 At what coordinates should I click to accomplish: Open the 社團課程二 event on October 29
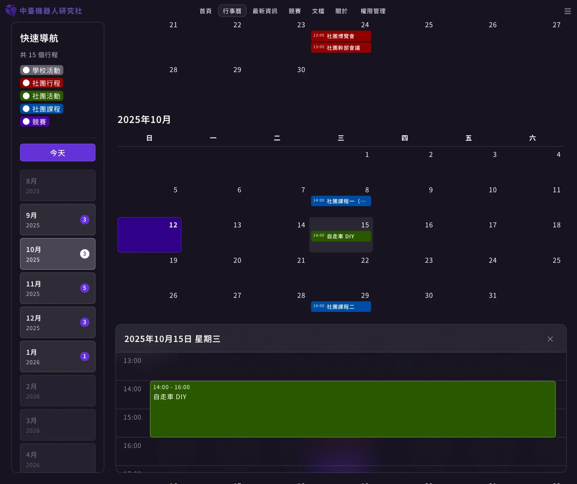[x=341, y=307]
